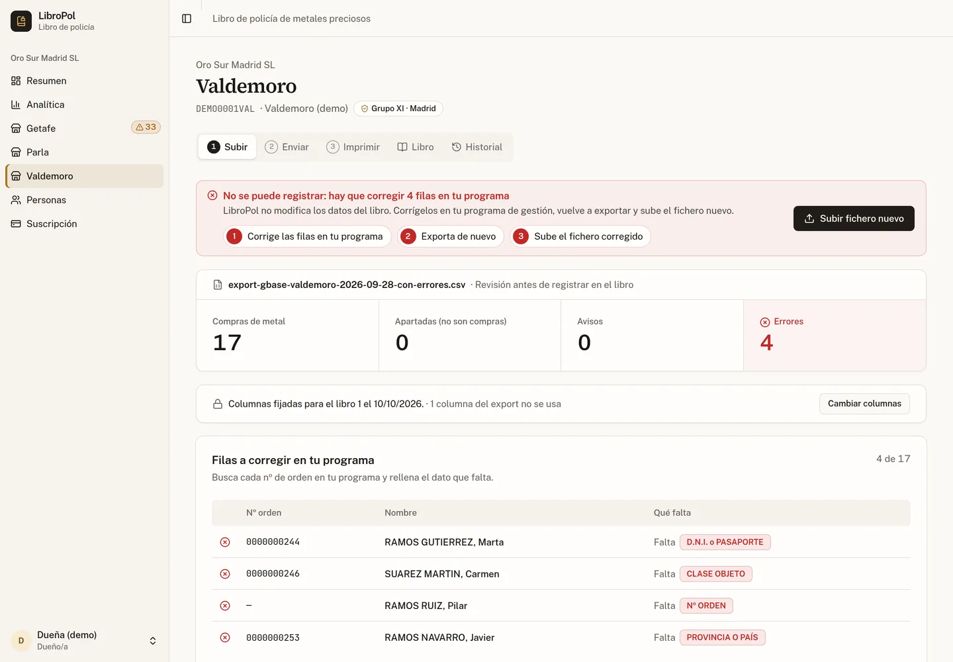The height and width of the screenshot is (662, 953).
Task: Click the Grupo XI · Madrid badge
Action: [x=398, y=109]
